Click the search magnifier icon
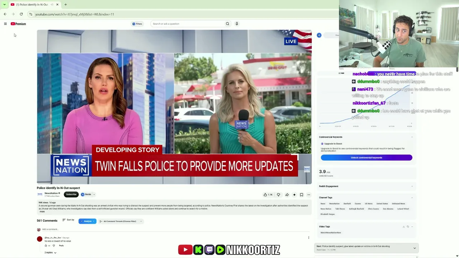Image resolution: width=459 pixels, height=258 pixels. pos(227,24)
